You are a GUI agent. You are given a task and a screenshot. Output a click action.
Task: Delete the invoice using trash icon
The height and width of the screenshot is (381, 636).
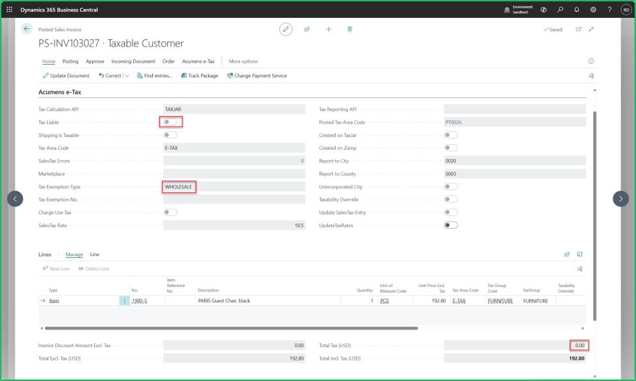coord(350,29)
